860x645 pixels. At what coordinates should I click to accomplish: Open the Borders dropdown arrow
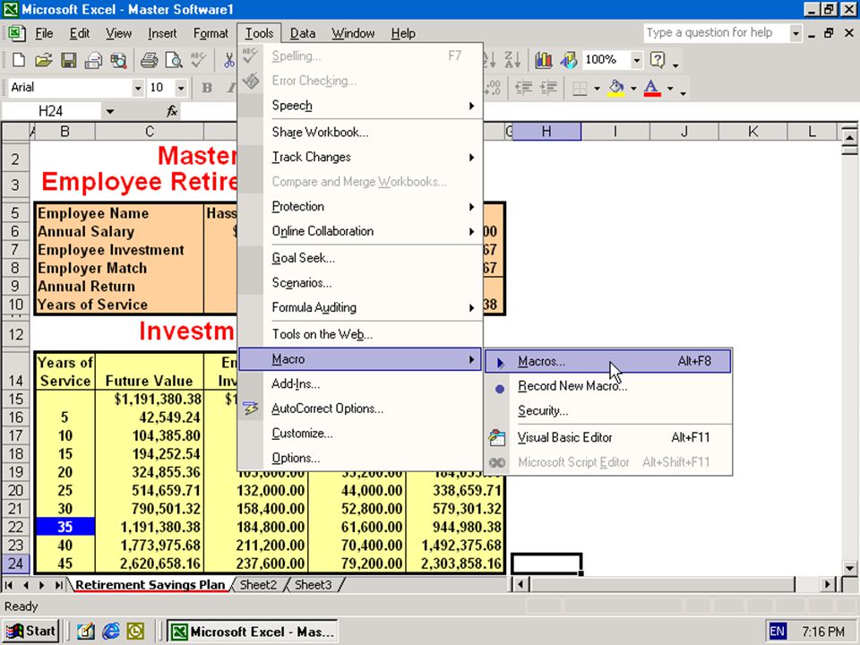tap(597, 88)
